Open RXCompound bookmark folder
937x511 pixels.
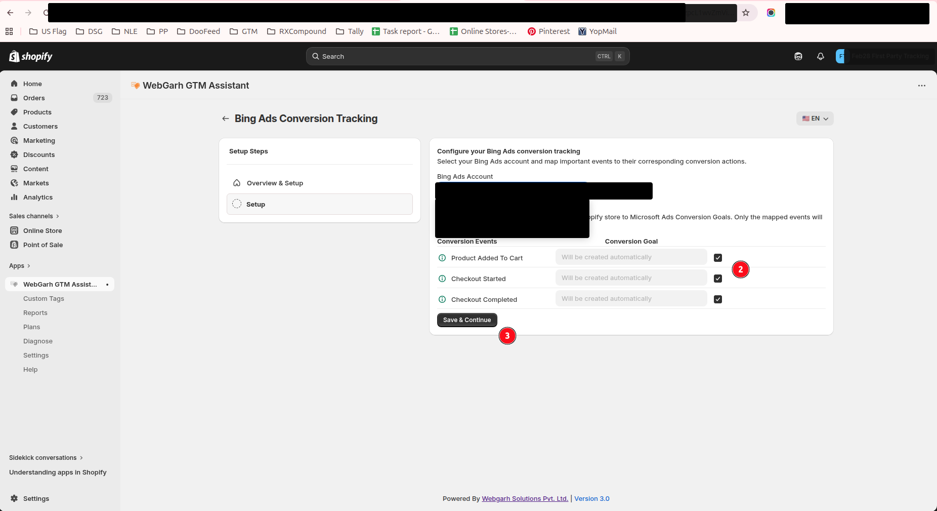click(x=296, y=31)
